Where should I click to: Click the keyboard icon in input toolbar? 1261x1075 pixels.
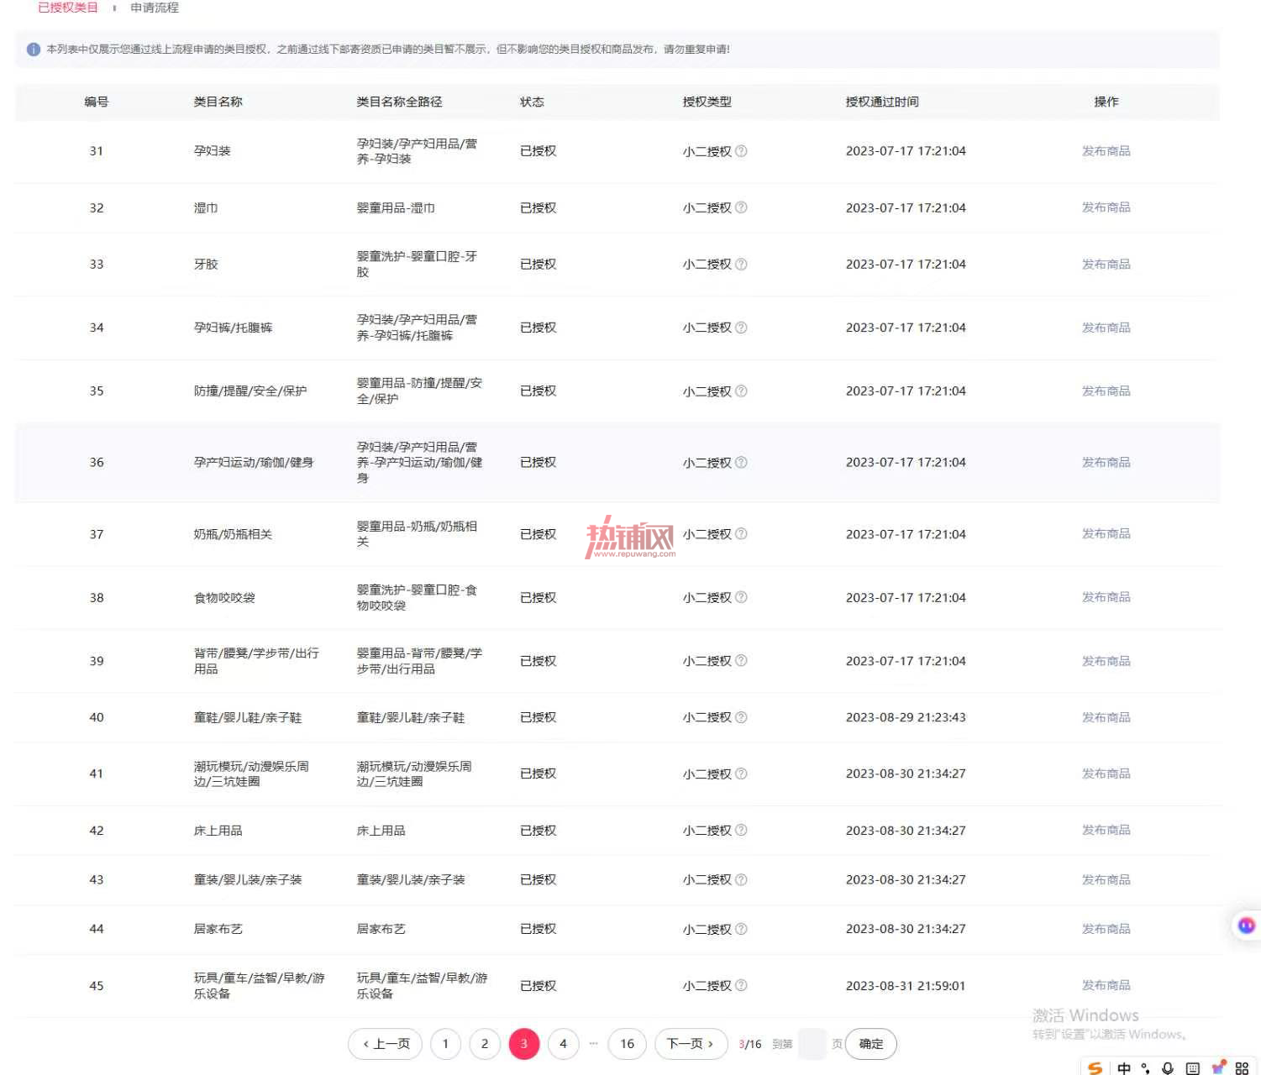pos(1193,1068)
